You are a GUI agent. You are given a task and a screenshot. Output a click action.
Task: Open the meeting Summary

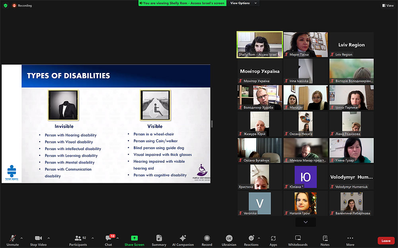click(x=159, y=241)
